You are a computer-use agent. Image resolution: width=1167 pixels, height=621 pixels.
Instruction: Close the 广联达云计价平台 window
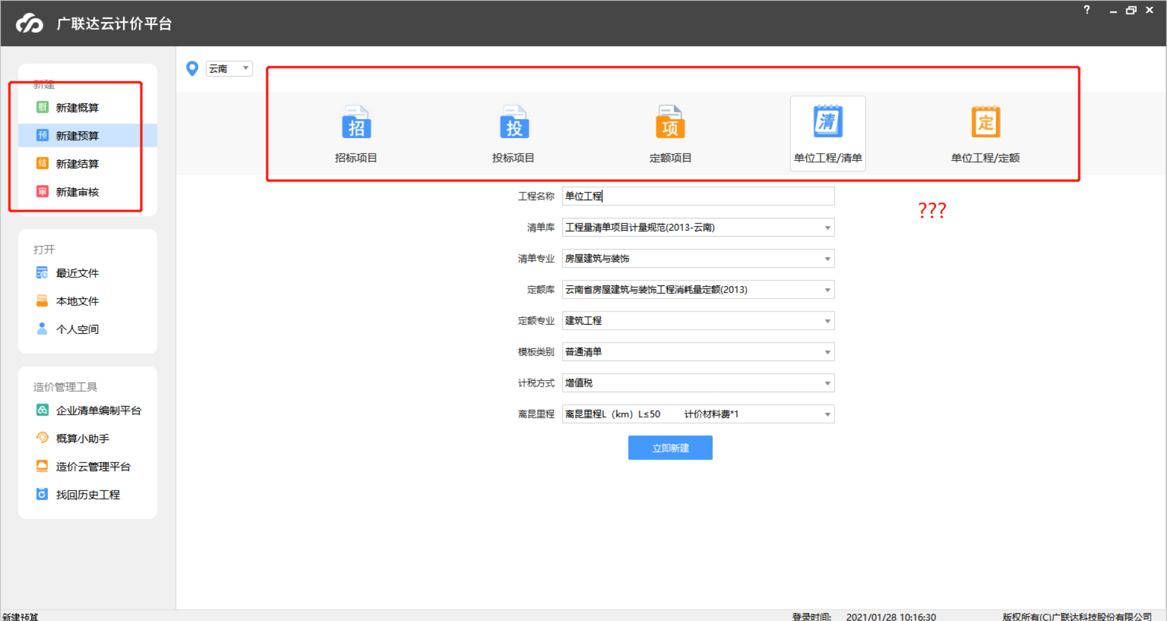pos(1149,10)
